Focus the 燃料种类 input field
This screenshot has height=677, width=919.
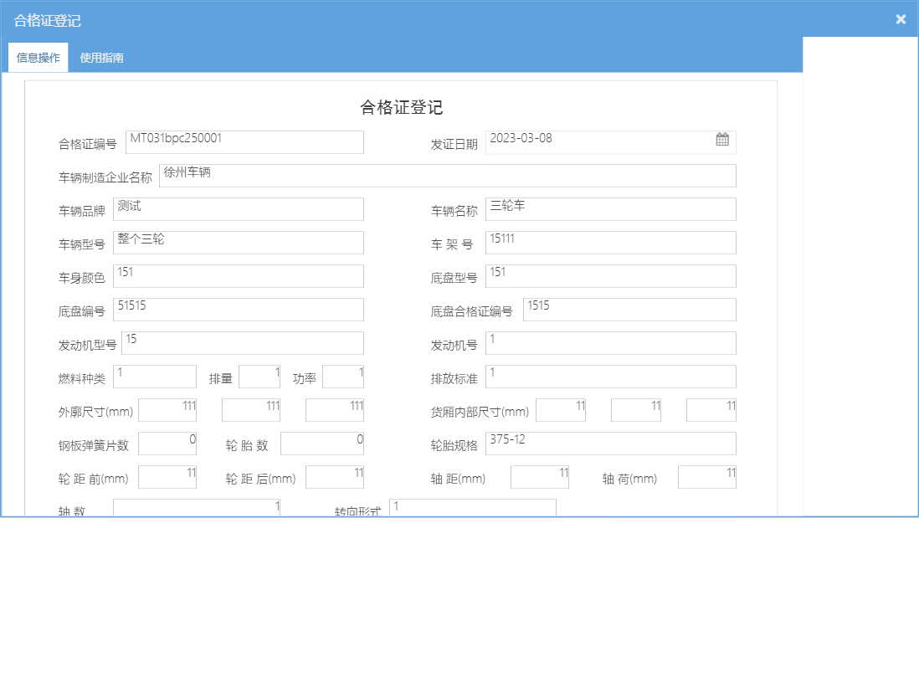coord(155,376)
